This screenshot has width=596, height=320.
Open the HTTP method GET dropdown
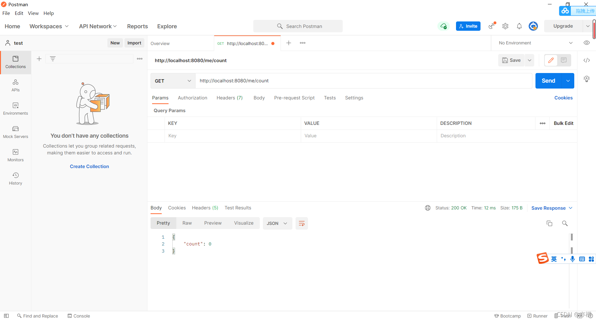point(173,81)
